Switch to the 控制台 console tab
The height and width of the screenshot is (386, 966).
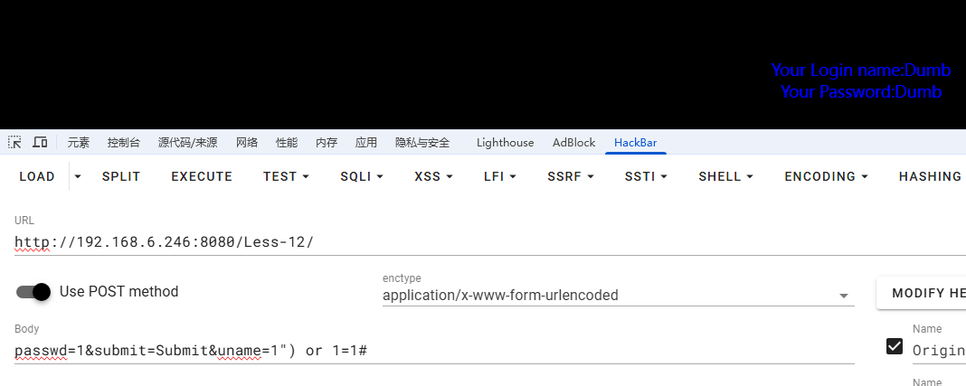click(x=123, y=142)
